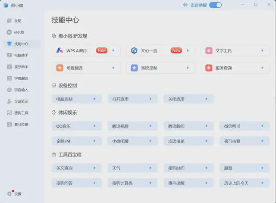Click the toolbox icon beside 工具百宝箱
Screen dimensions: 276x203
pyautogui.click(x=53, y=155)
